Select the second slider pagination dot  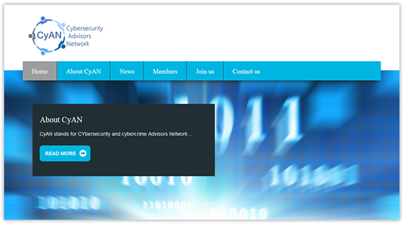pyautogui.click(x=212, y=204)
